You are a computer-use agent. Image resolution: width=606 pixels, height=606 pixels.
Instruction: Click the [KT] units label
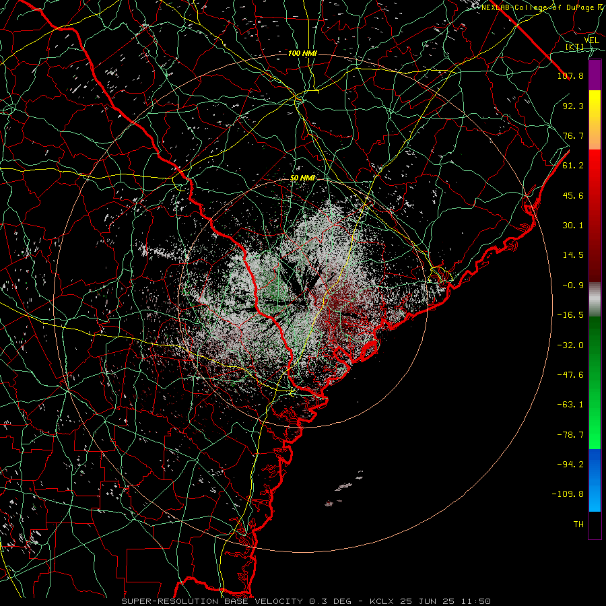point(575,47)
